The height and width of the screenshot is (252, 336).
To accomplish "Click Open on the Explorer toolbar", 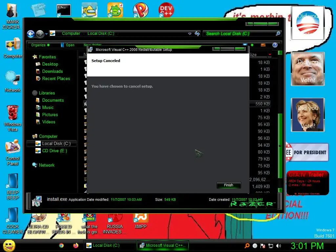I will (x=68, y=45).
